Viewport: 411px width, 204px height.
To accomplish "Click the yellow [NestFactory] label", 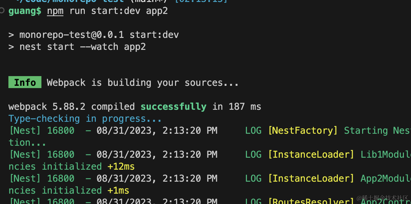I will pos(303,131).
